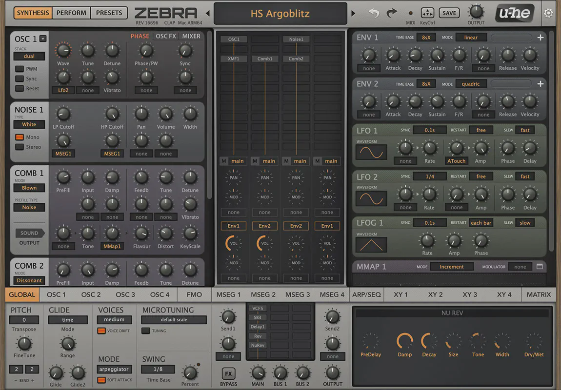Load previous preset with left arrow
The width and height of the screenshot is (561, 390).
[x=208, y=13]
